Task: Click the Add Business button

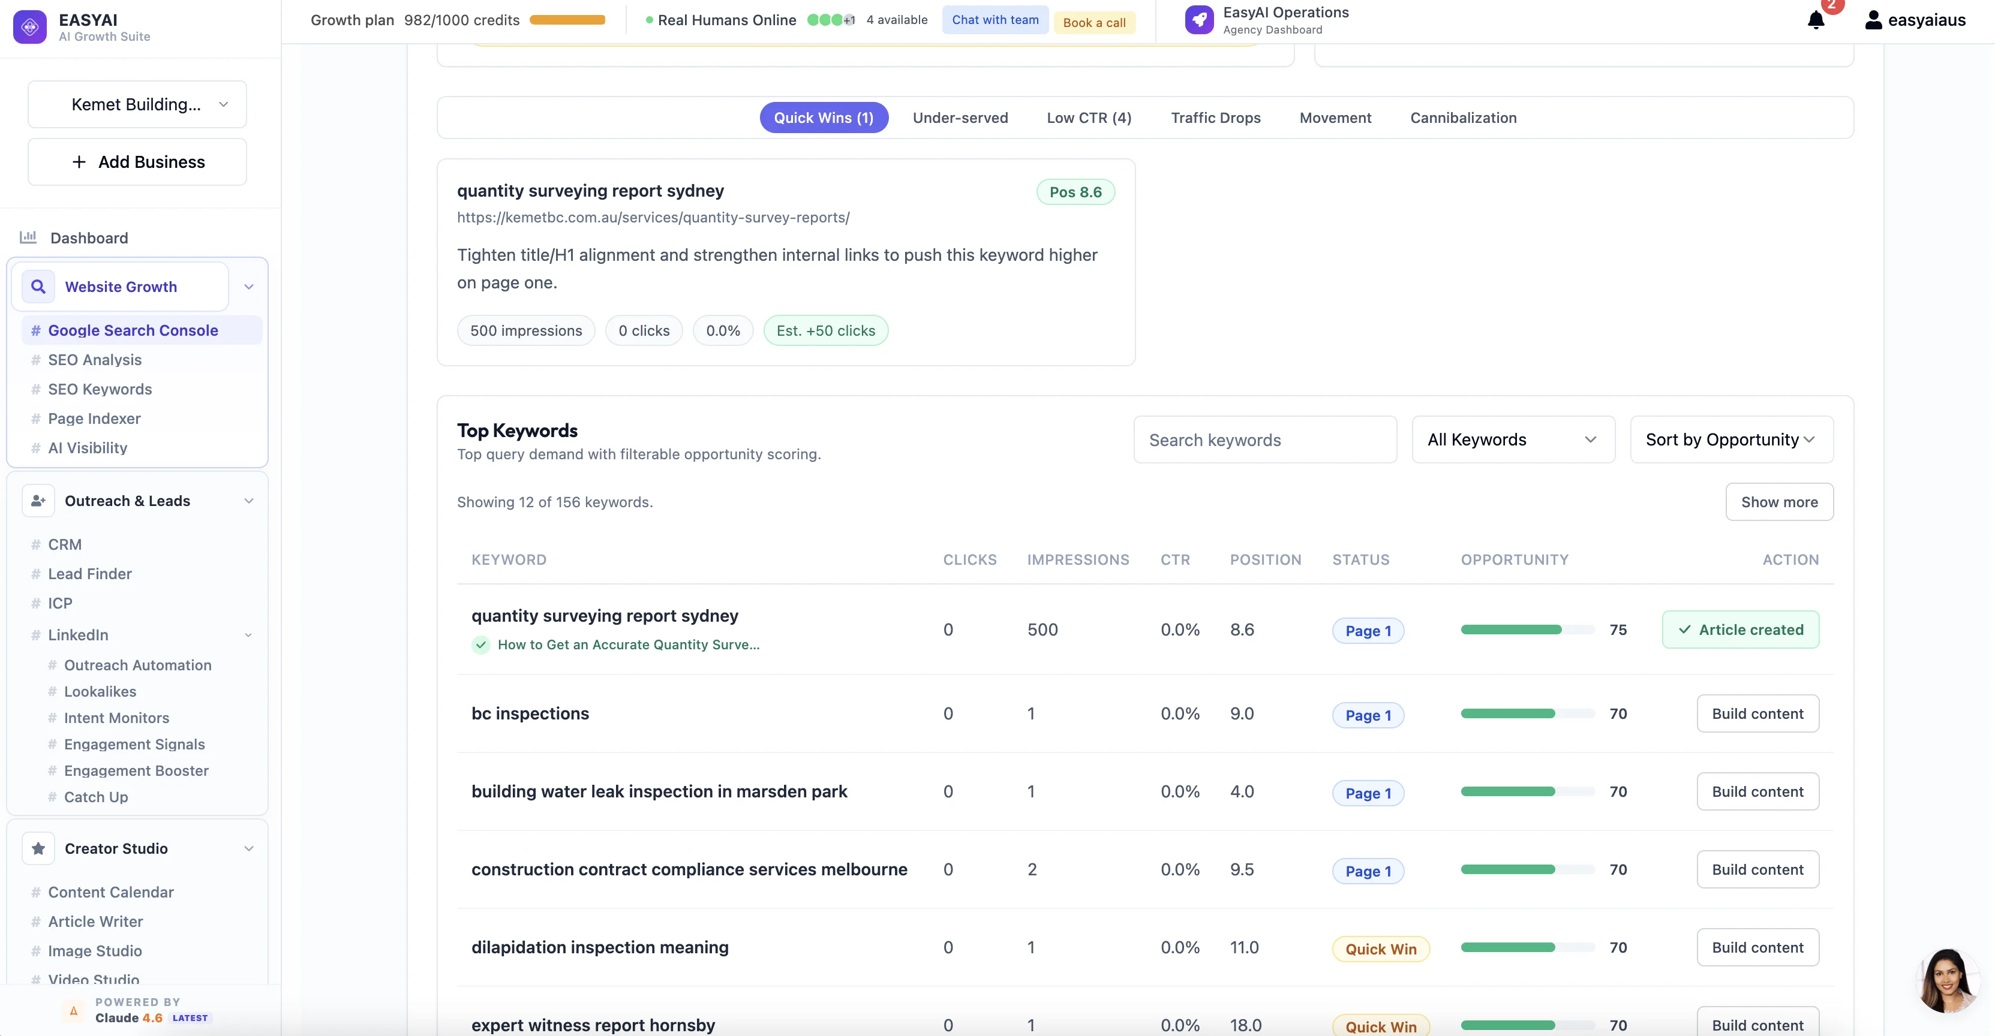Action: pos(137,162)
